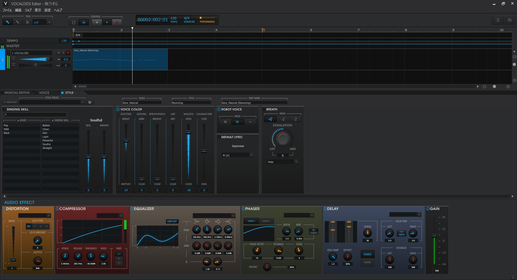
Task: Toggle the Phaser effect power
Action: (x=243, y=209)
